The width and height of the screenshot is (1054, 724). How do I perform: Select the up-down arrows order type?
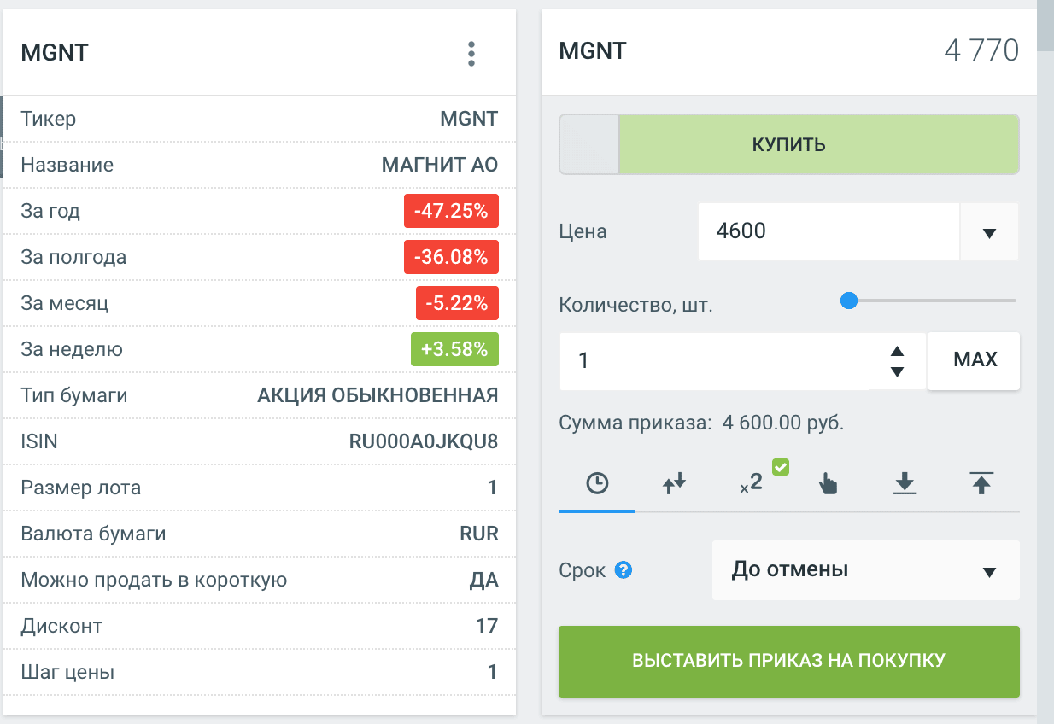pos(675,484)
